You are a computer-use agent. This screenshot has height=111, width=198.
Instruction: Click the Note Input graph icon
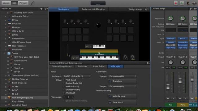click(x=110, y=102)
